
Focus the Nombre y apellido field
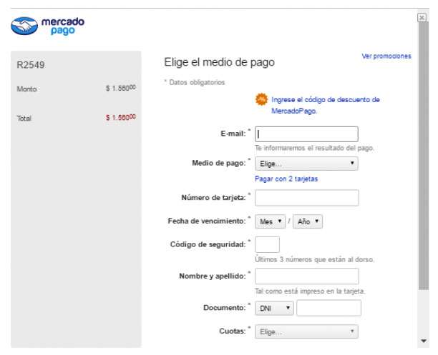(307, 276)
